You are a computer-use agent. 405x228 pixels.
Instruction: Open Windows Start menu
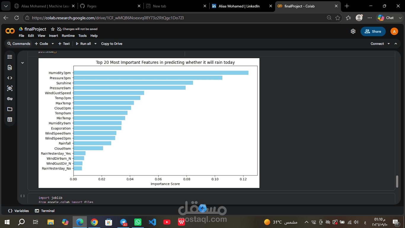click(x=7, y=222)
